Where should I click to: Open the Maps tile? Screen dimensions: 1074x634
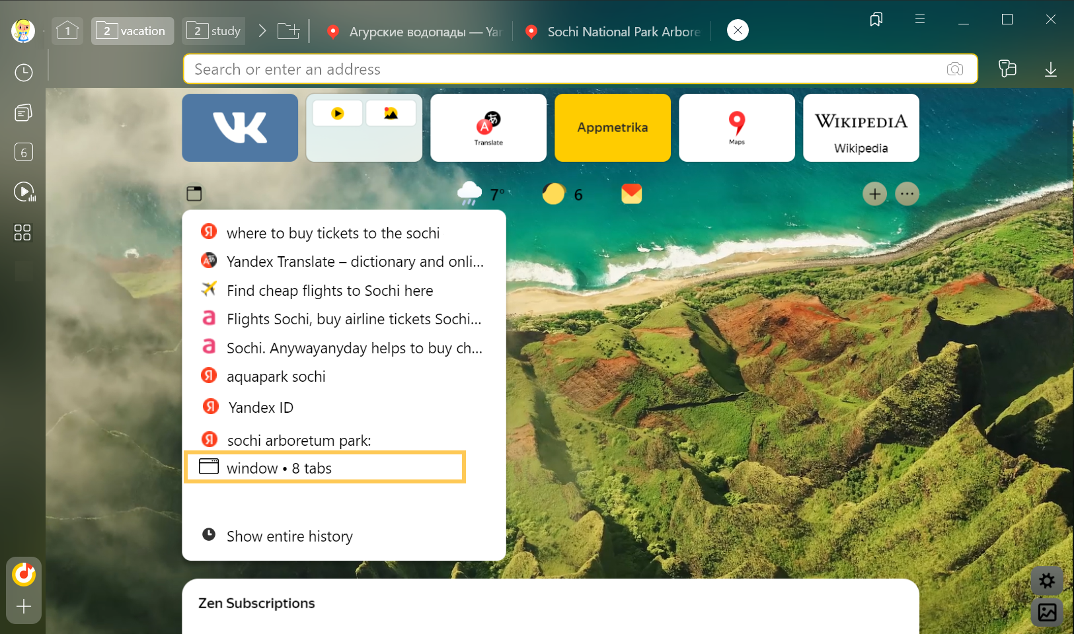[737, 127]
